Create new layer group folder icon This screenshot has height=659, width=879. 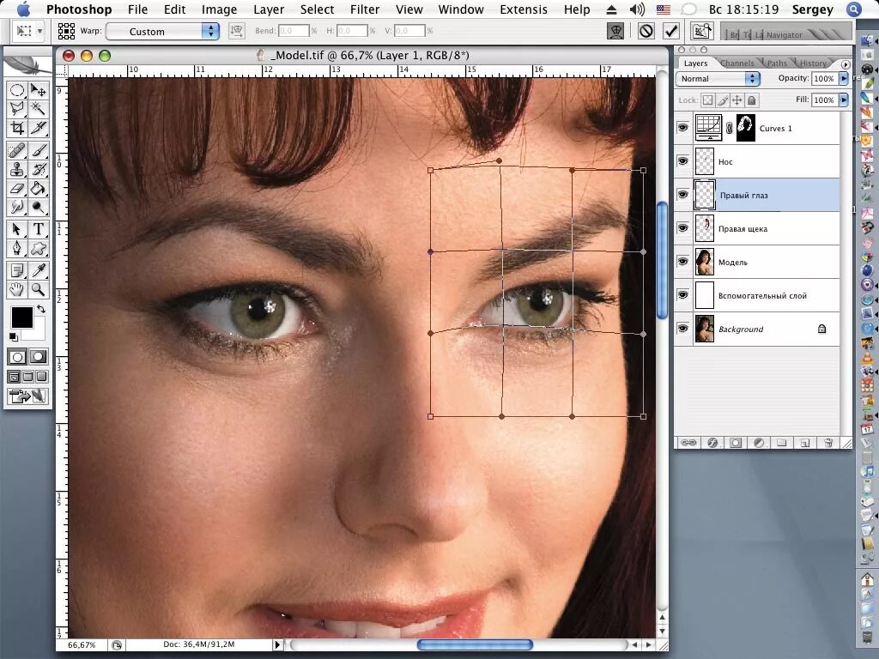click(x=781, y=443)
